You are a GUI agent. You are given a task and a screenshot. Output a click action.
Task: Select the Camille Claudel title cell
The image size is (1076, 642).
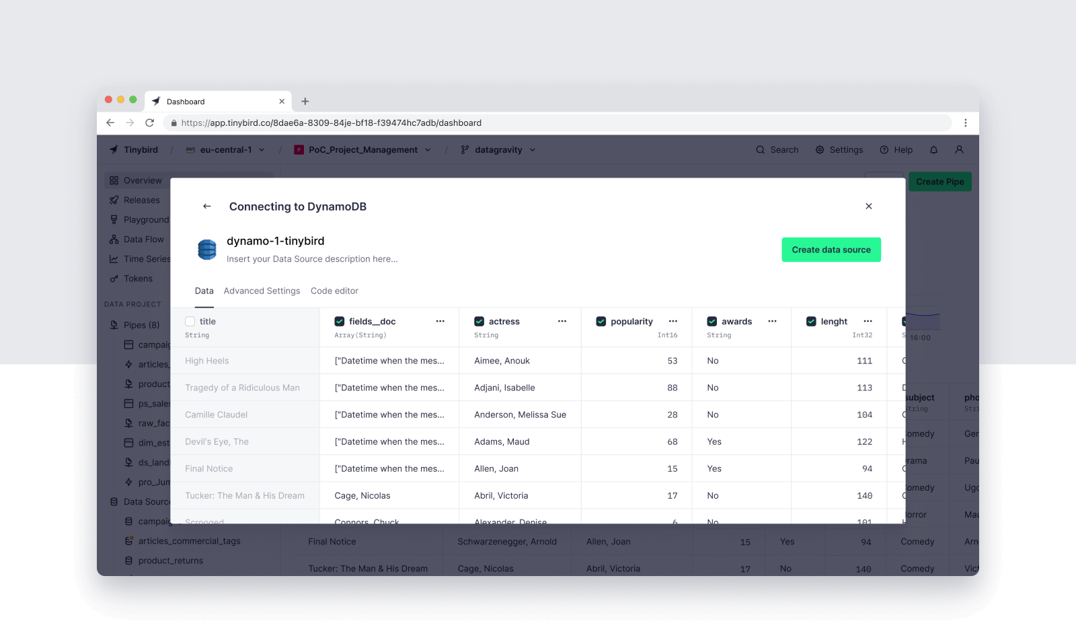(x=245, y=415)
